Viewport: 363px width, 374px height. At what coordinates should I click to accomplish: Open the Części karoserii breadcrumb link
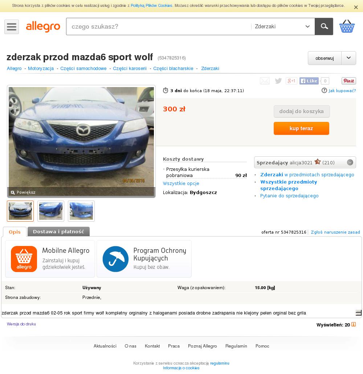(130, 69)
